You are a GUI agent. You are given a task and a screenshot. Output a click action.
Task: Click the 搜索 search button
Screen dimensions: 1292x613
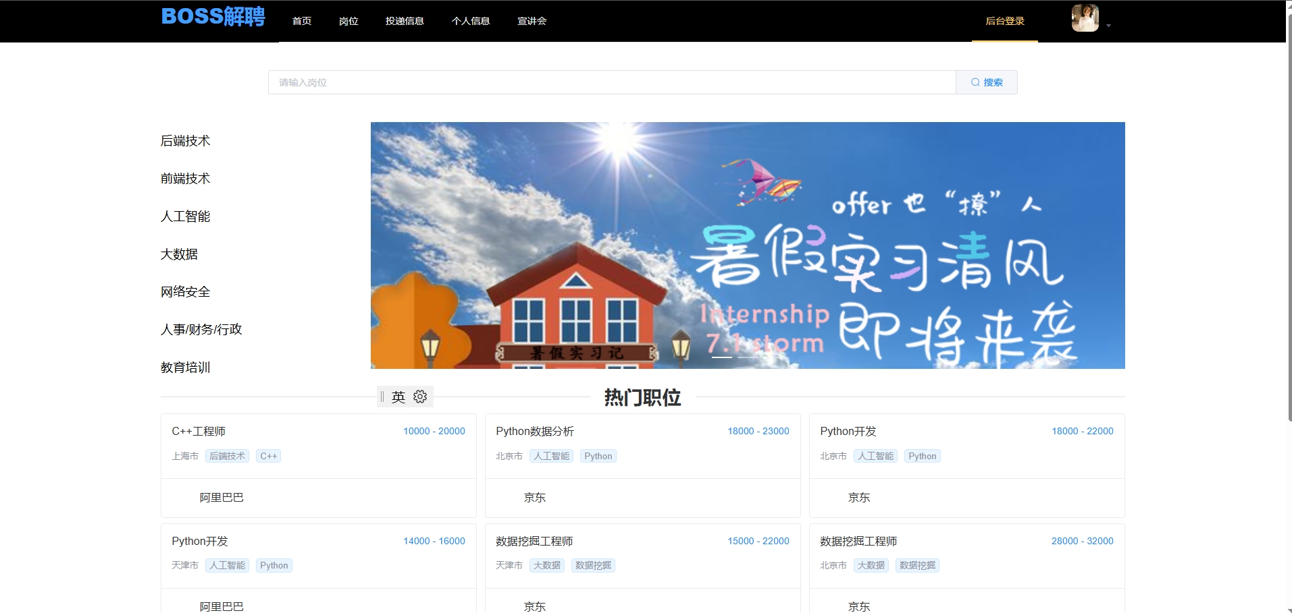(x=987, y=82)
